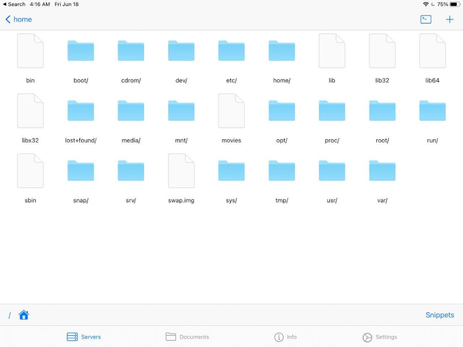Switch to the Settings tab
The image size is (463, 347).
pos(380,337)
